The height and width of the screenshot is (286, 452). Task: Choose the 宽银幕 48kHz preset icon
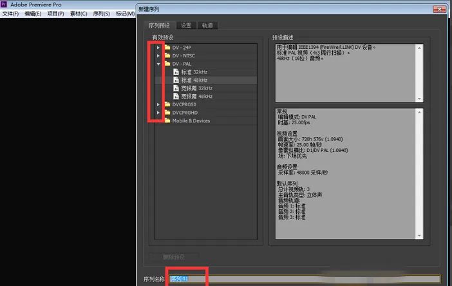[176, 96]
